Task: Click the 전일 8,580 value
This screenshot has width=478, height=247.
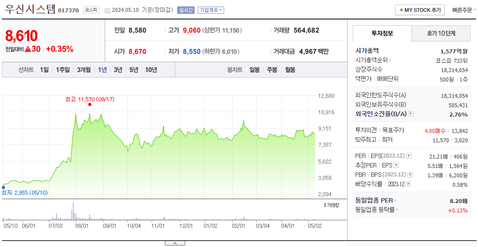Action: (137, 30)
